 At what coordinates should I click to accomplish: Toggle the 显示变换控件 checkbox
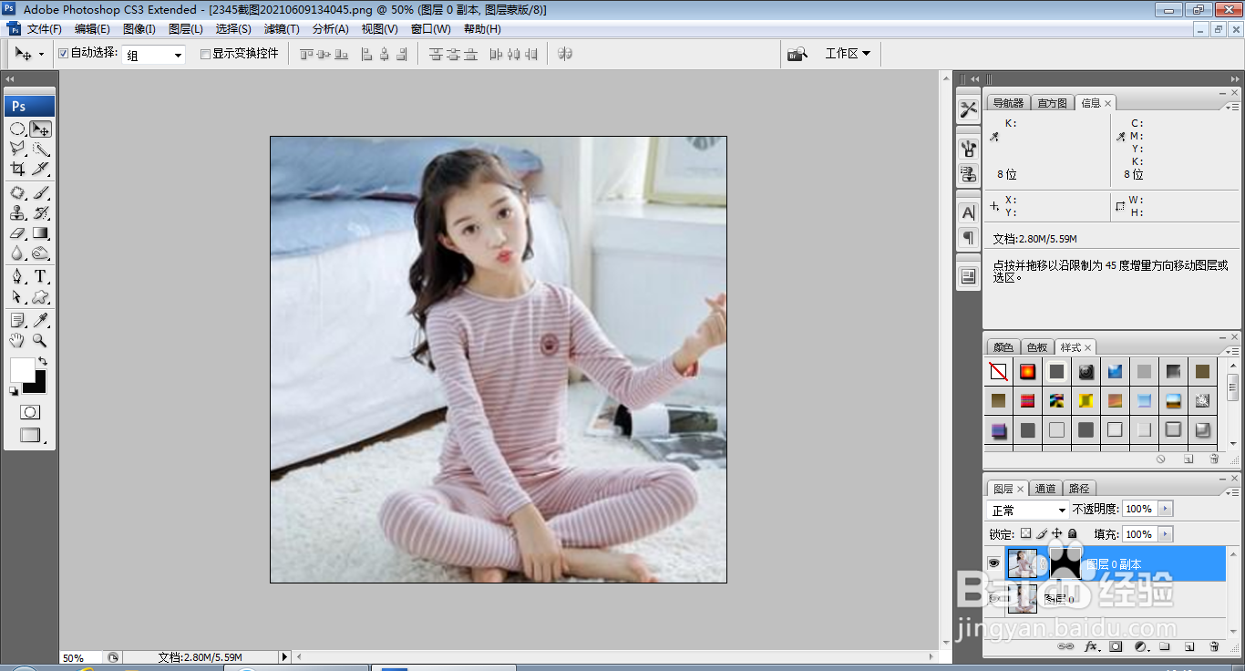coord(205,54)
